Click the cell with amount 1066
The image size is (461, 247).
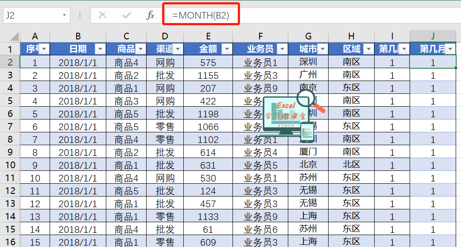[x=208, y=126]
